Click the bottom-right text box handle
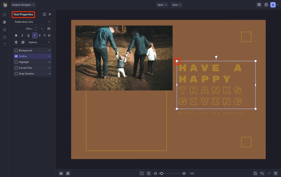The image size is (281, 177). 256,109
